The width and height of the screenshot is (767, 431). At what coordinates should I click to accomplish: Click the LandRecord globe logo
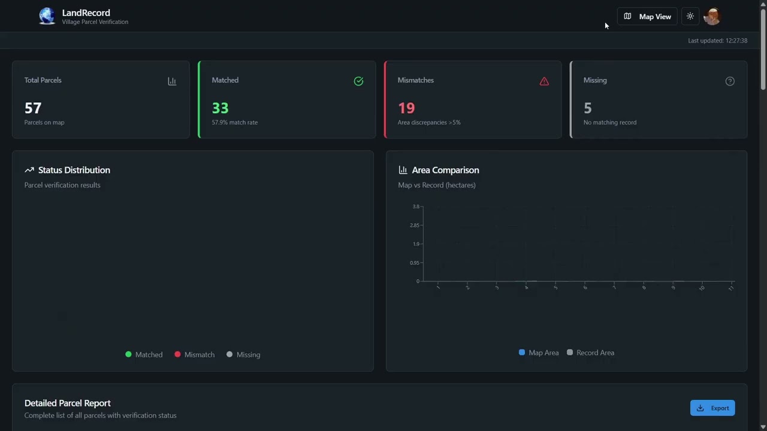(x=47, y=16)
